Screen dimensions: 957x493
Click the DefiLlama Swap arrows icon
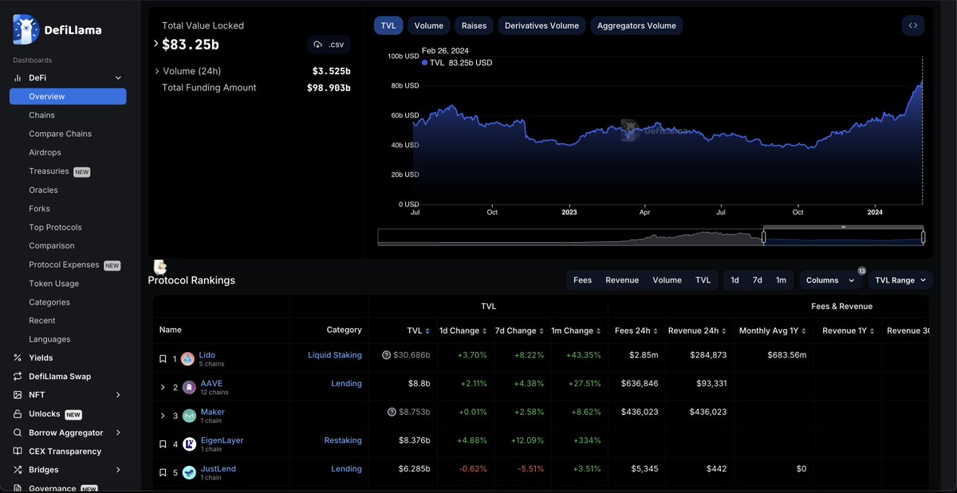coord(18,377)
